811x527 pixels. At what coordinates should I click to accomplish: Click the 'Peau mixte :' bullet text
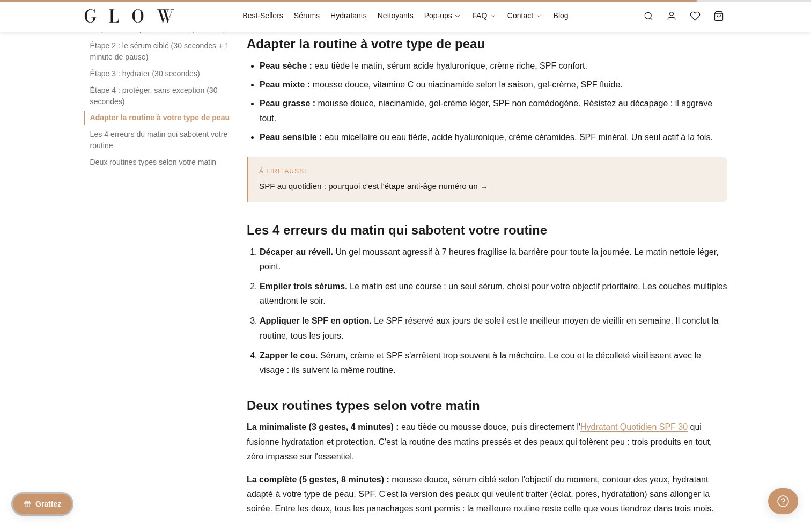pyautogui.click(x=285, y=85)
